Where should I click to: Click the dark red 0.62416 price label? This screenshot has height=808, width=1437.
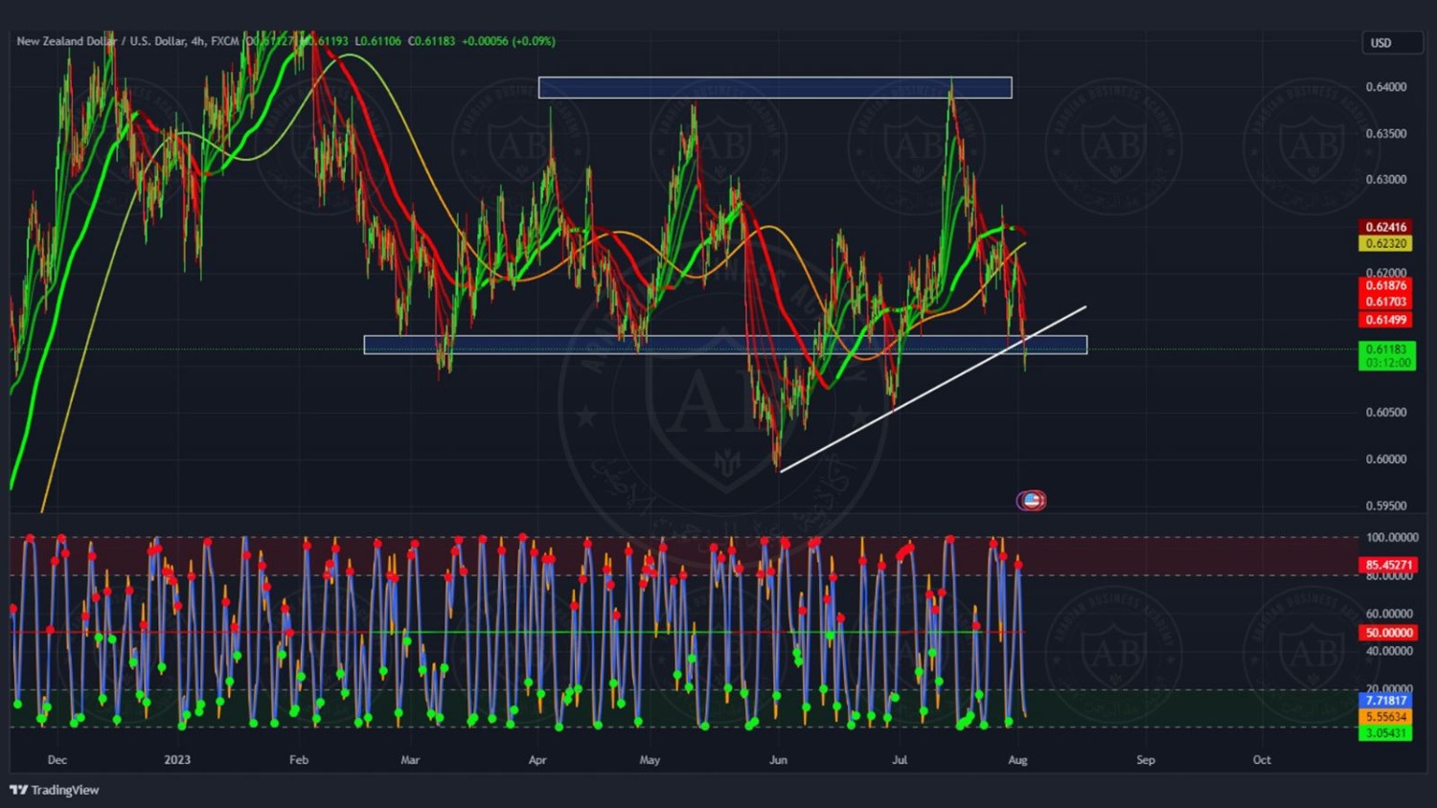pos(1385,227)
